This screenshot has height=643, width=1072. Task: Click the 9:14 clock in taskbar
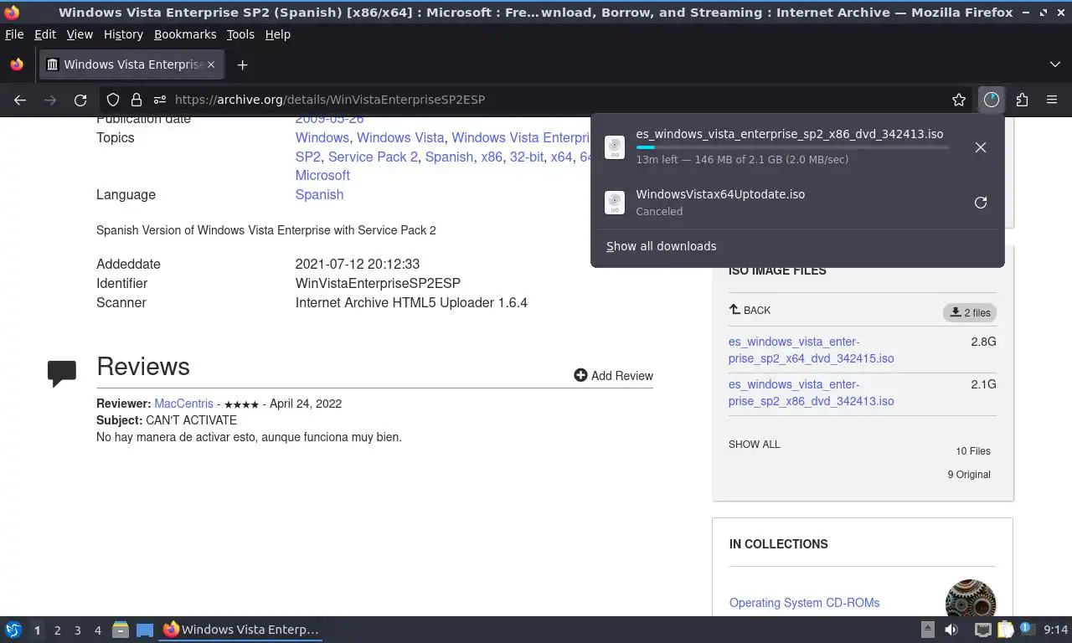(1056, 630)
